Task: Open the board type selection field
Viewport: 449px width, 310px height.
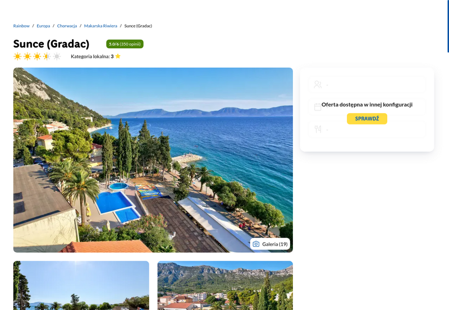Action: [367, 129]
